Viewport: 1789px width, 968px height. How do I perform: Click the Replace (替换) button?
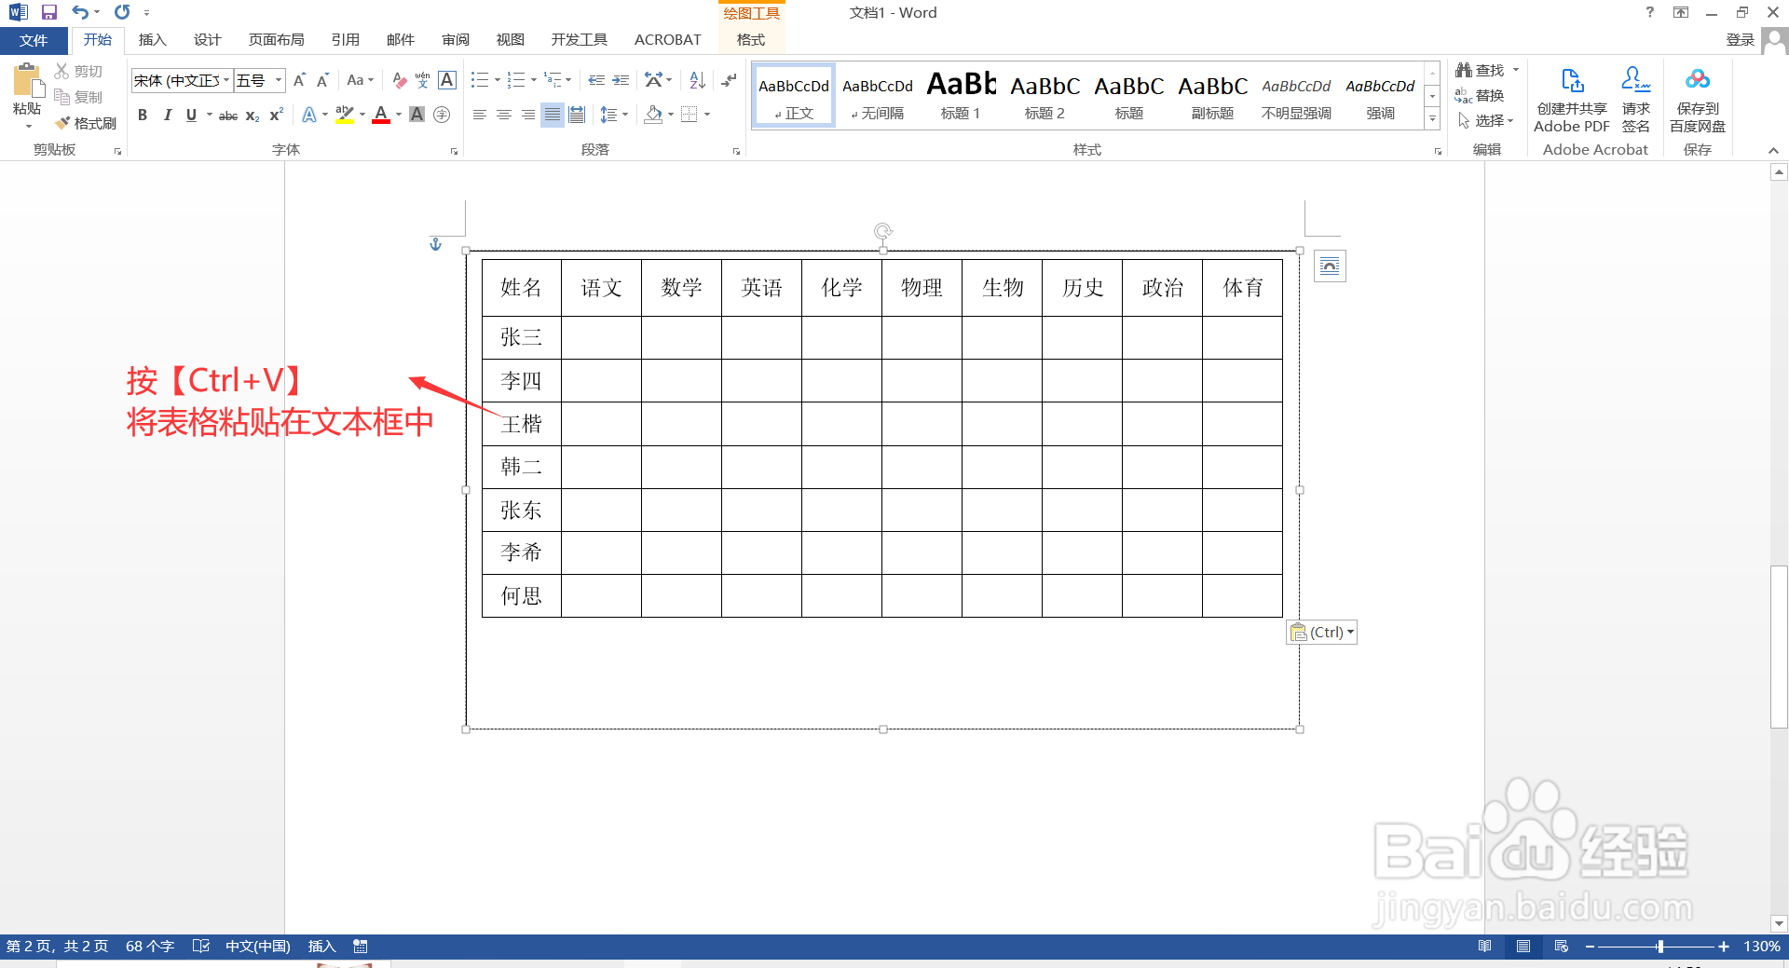1480,95
